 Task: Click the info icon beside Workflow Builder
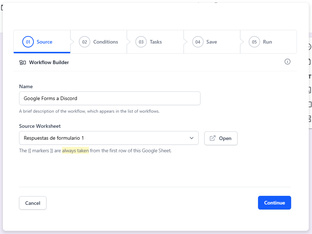[287, 62]
